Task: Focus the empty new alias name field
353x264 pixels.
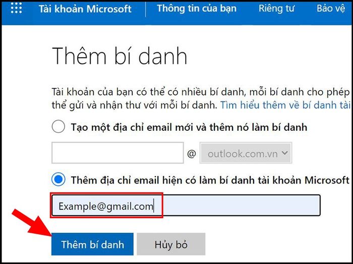Action: click(117, 153)
